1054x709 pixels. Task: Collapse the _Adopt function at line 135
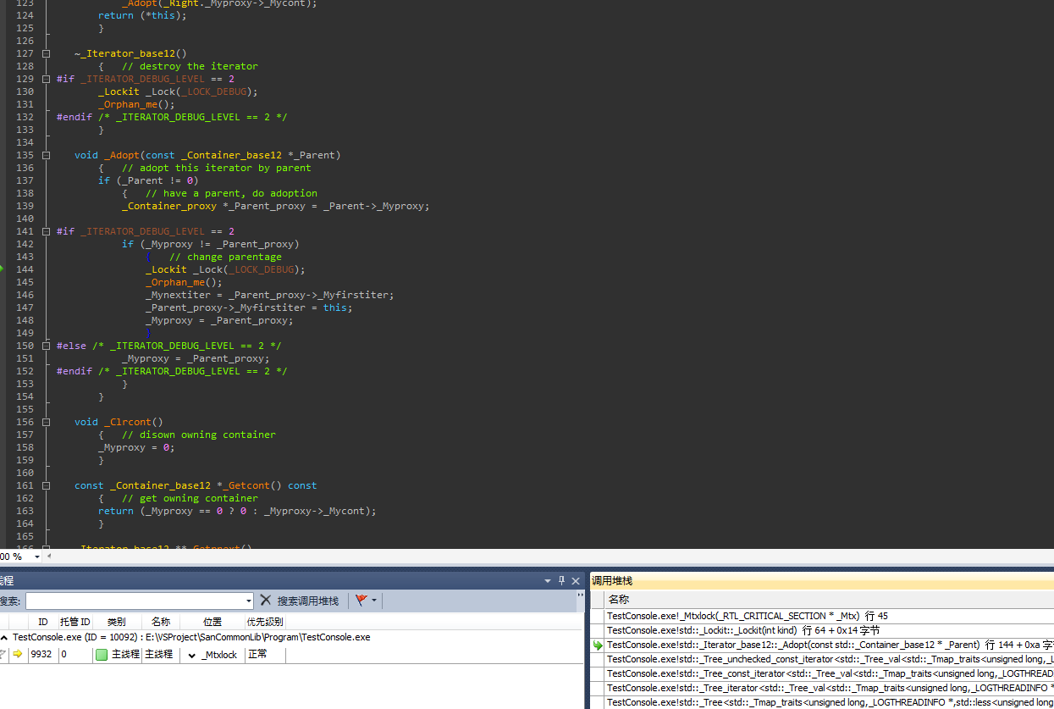46,155
